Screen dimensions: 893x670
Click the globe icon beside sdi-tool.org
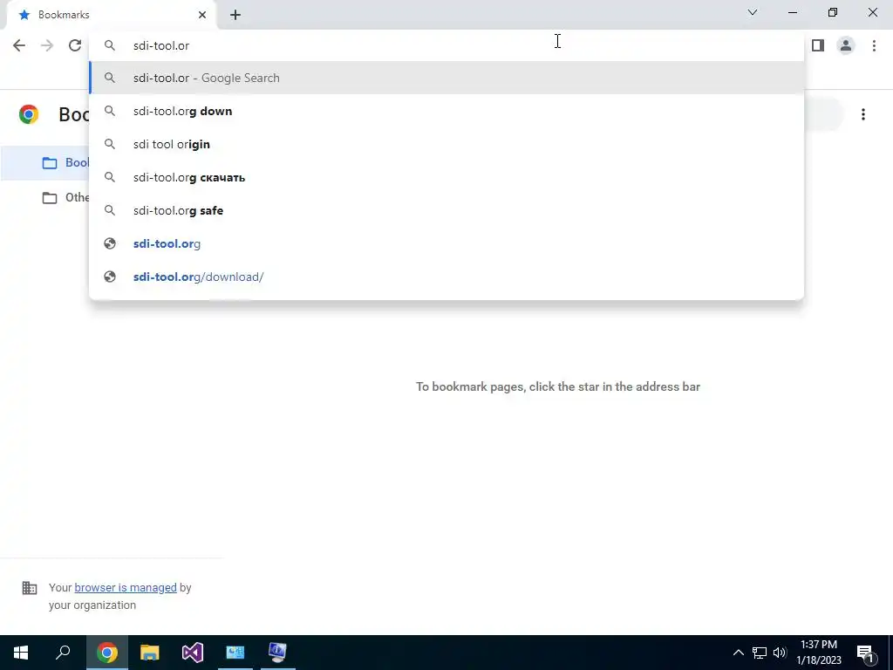pyautogui.click(x=110, y=243)
